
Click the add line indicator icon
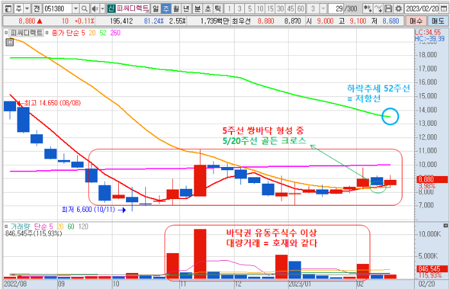tap(379, 8)
